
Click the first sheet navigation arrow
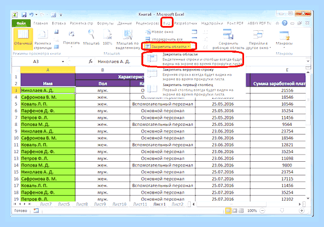15,204
